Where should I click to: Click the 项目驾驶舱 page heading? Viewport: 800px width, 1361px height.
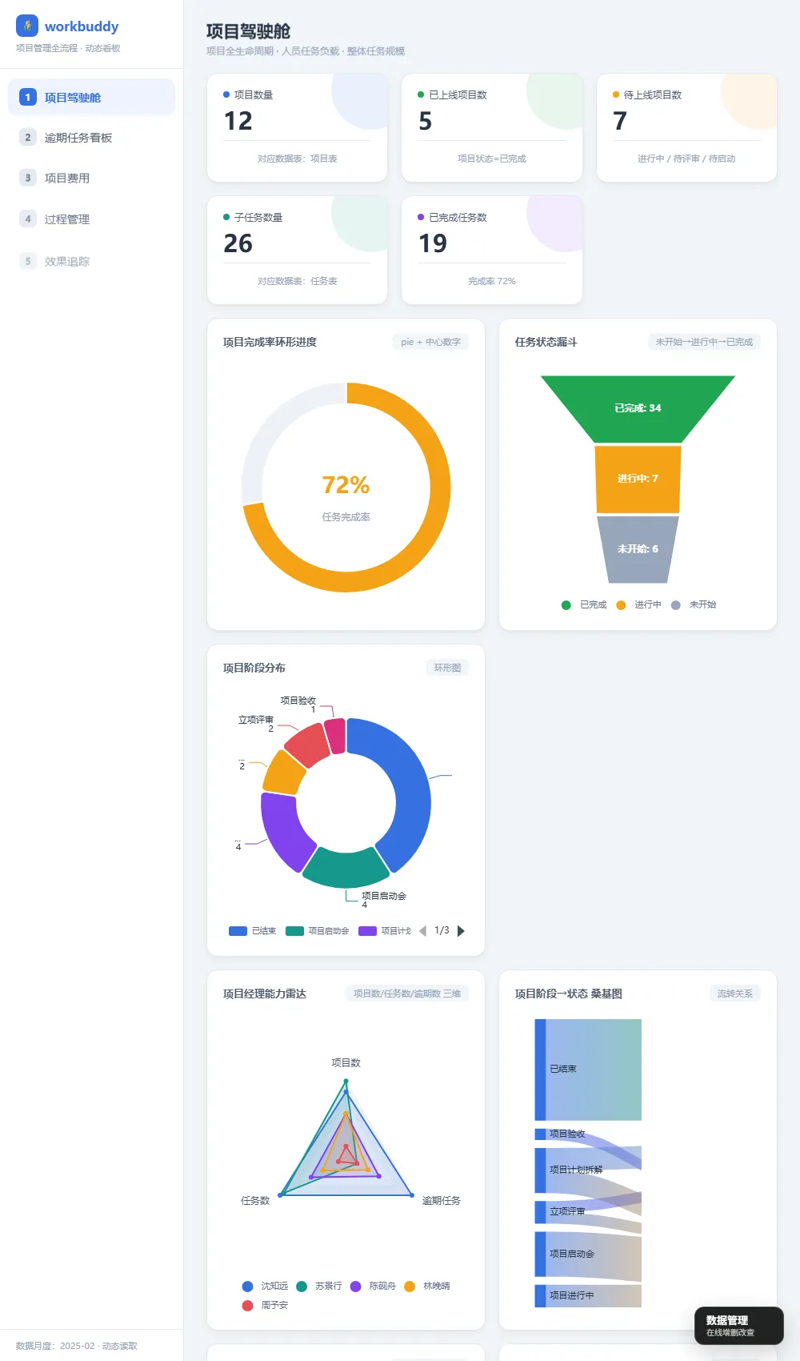pyautogui.click(x=248, y=31)
